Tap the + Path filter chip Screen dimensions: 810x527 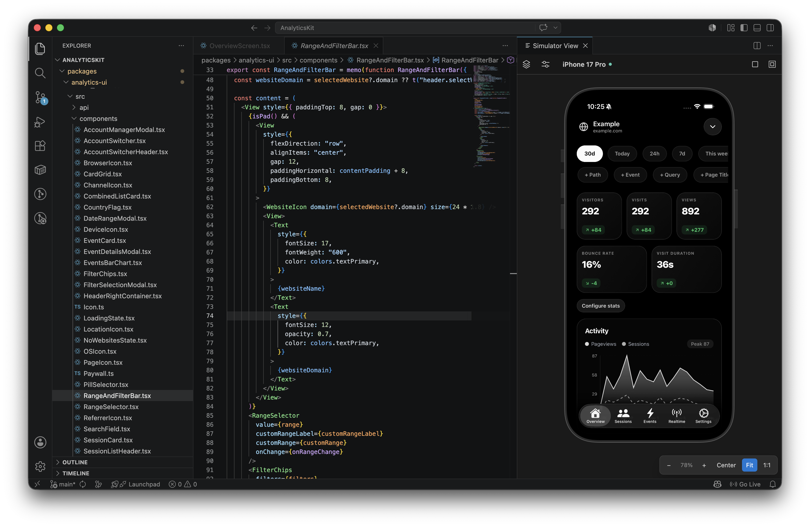593,175
